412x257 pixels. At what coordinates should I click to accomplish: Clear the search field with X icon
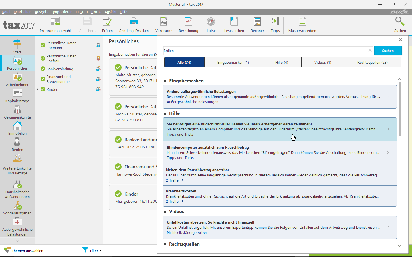[370, 50]
